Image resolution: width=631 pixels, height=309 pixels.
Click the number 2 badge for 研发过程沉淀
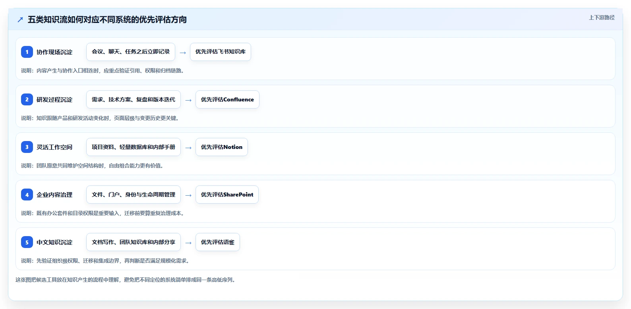click(27, 99)
